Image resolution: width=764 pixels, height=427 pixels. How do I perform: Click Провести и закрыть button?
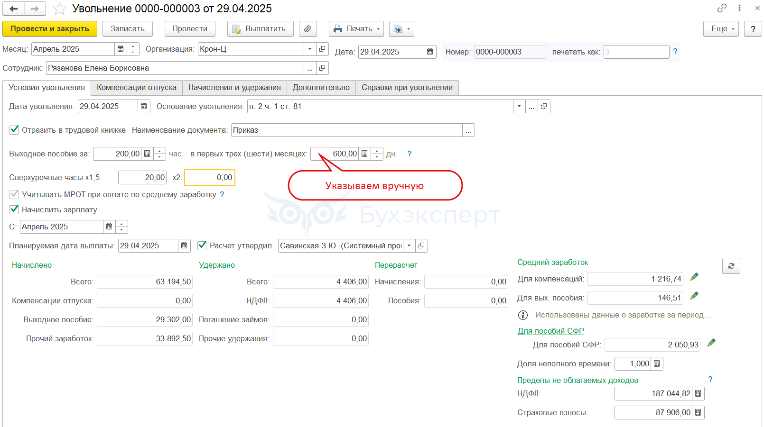[x=50, y=29]
